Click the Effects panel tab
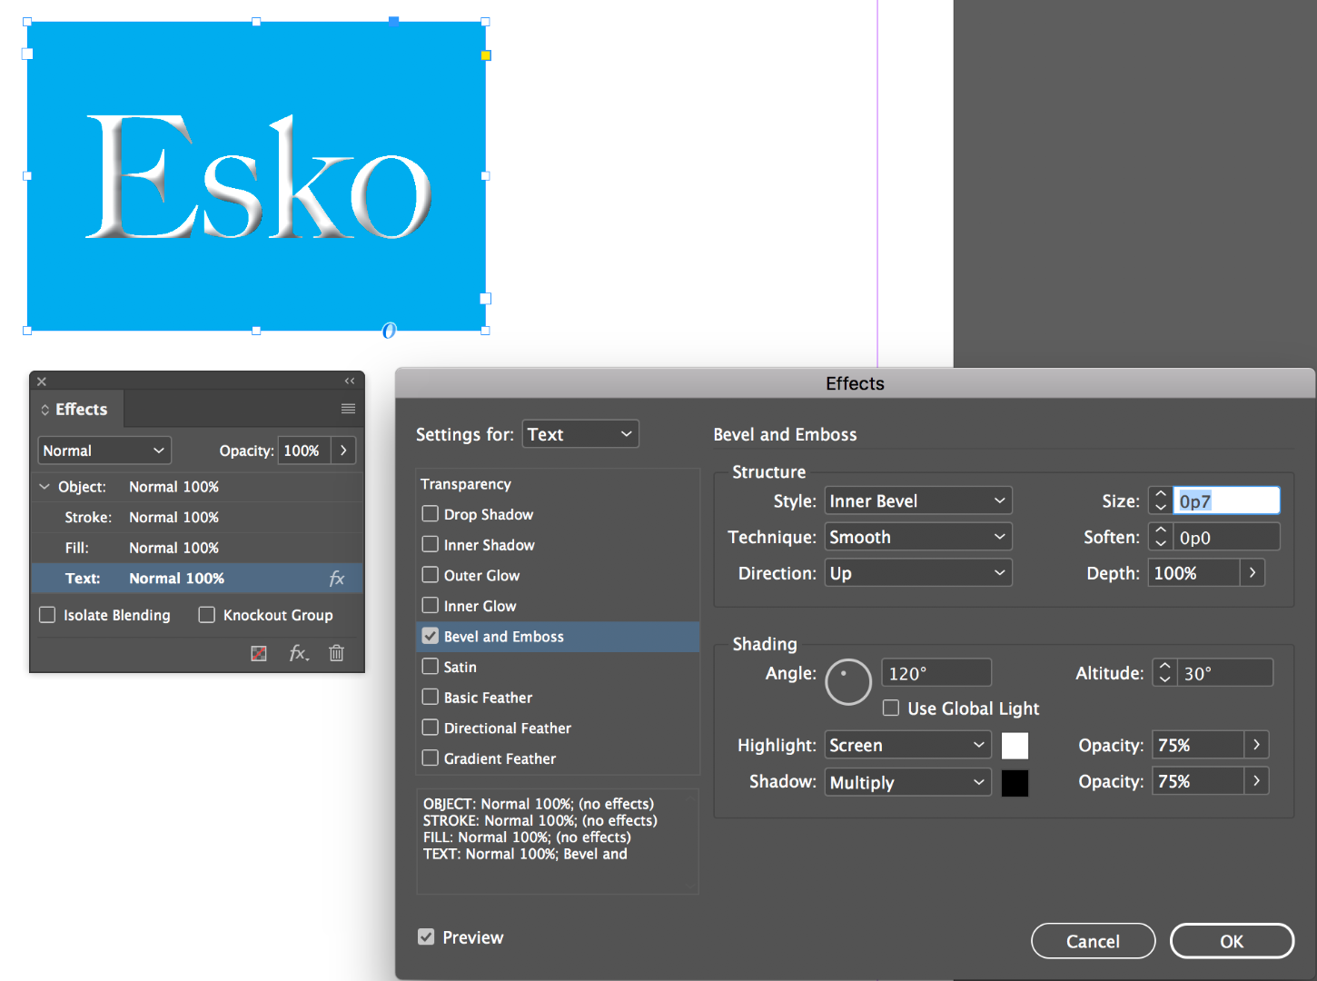The width and height of the screenshot is (1317, 981). pyautogui.click(x=78, y=409)
